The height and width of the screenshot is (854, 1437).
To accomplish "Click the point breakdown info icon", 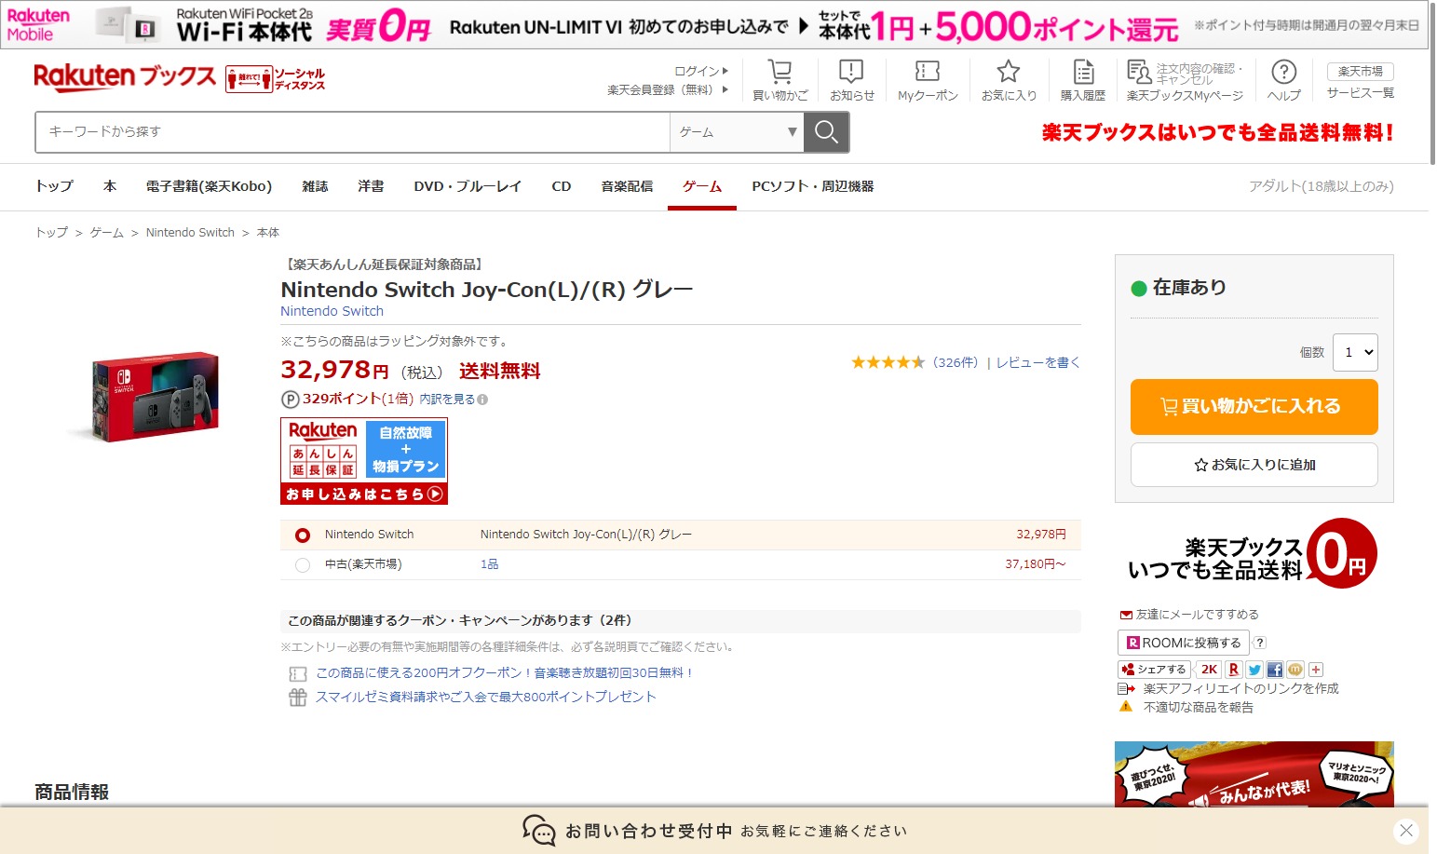I will 482,400.
